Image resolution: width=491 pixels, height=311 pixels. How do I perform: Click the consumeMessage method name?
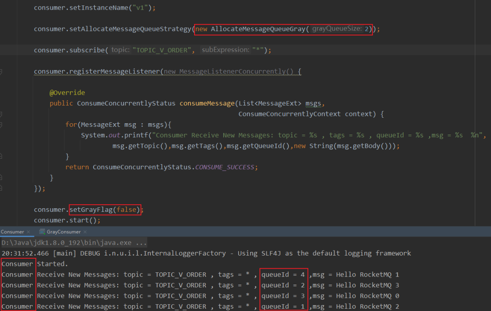[x=207, y=103]
